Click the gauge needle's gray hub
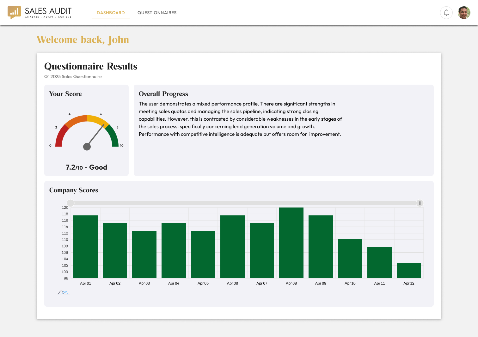The width and height of the screenshot is (478, 337). coord(87,147)
